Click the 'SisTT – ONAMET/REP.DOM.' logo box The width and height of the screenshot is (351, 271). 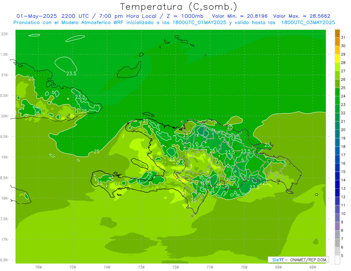(298, 260)
